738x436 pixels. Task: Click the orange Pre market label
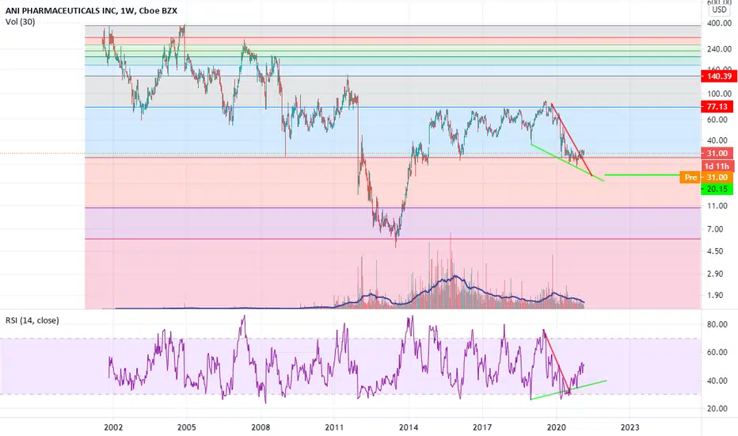coord(690,178)
